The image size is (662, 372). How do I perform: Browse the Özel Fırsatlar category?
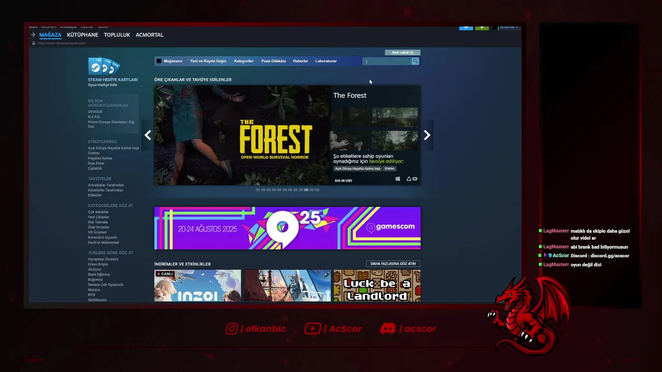coord(99,227)
